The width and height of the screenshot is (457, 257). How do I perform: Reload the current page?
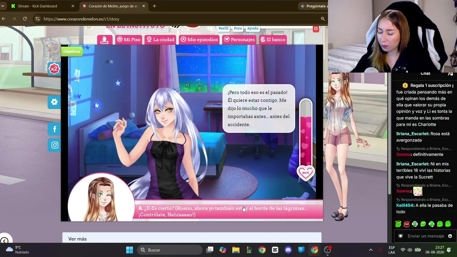click(x=25, y=19)
